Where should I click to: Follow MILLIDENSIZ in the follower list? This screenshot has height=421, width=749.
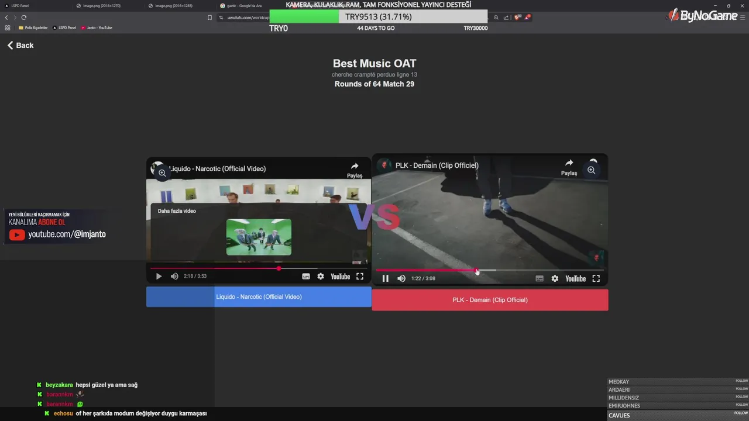[x=741, y=397]
